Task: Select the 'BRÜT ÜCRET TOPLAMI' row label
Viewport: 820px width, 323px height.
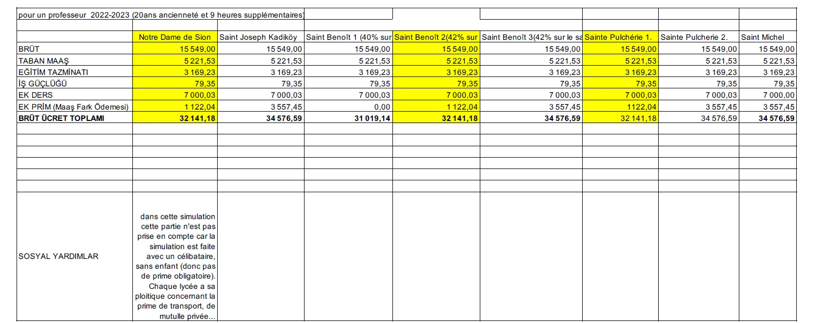Action: [75, 118]
